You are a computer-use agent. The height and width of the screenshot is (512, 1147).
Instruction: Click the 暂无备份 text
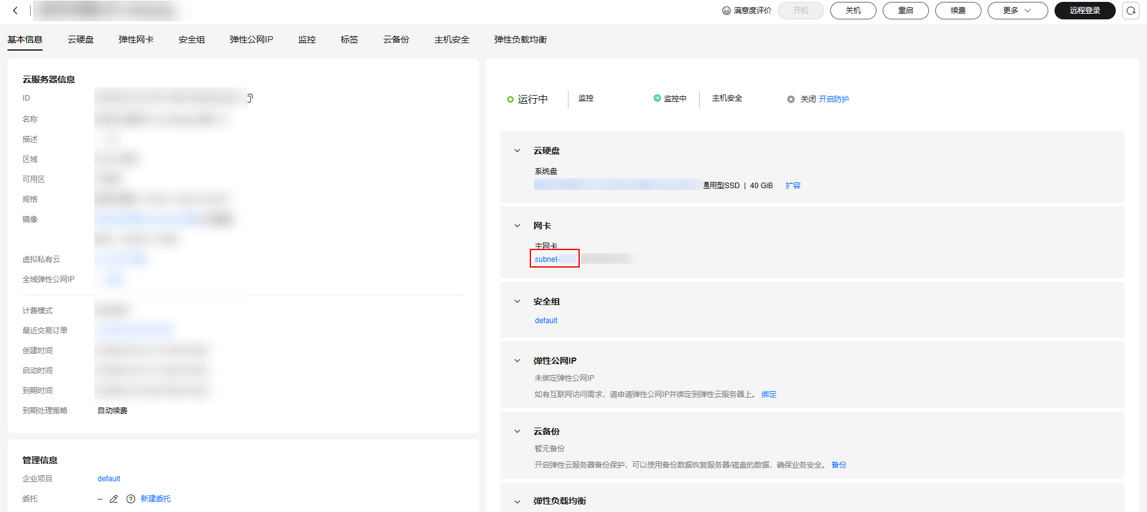click(x=550, y=449)
